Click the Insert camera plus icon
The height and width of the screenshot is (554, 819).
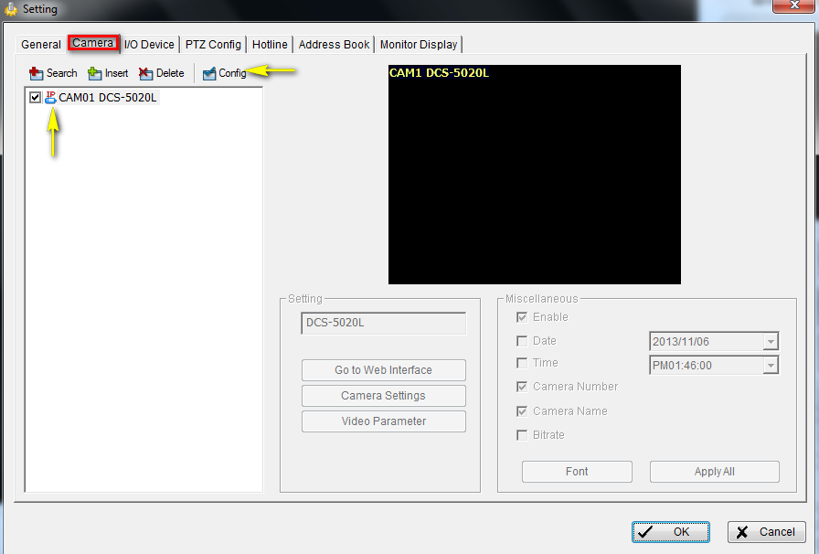point(94,73)
